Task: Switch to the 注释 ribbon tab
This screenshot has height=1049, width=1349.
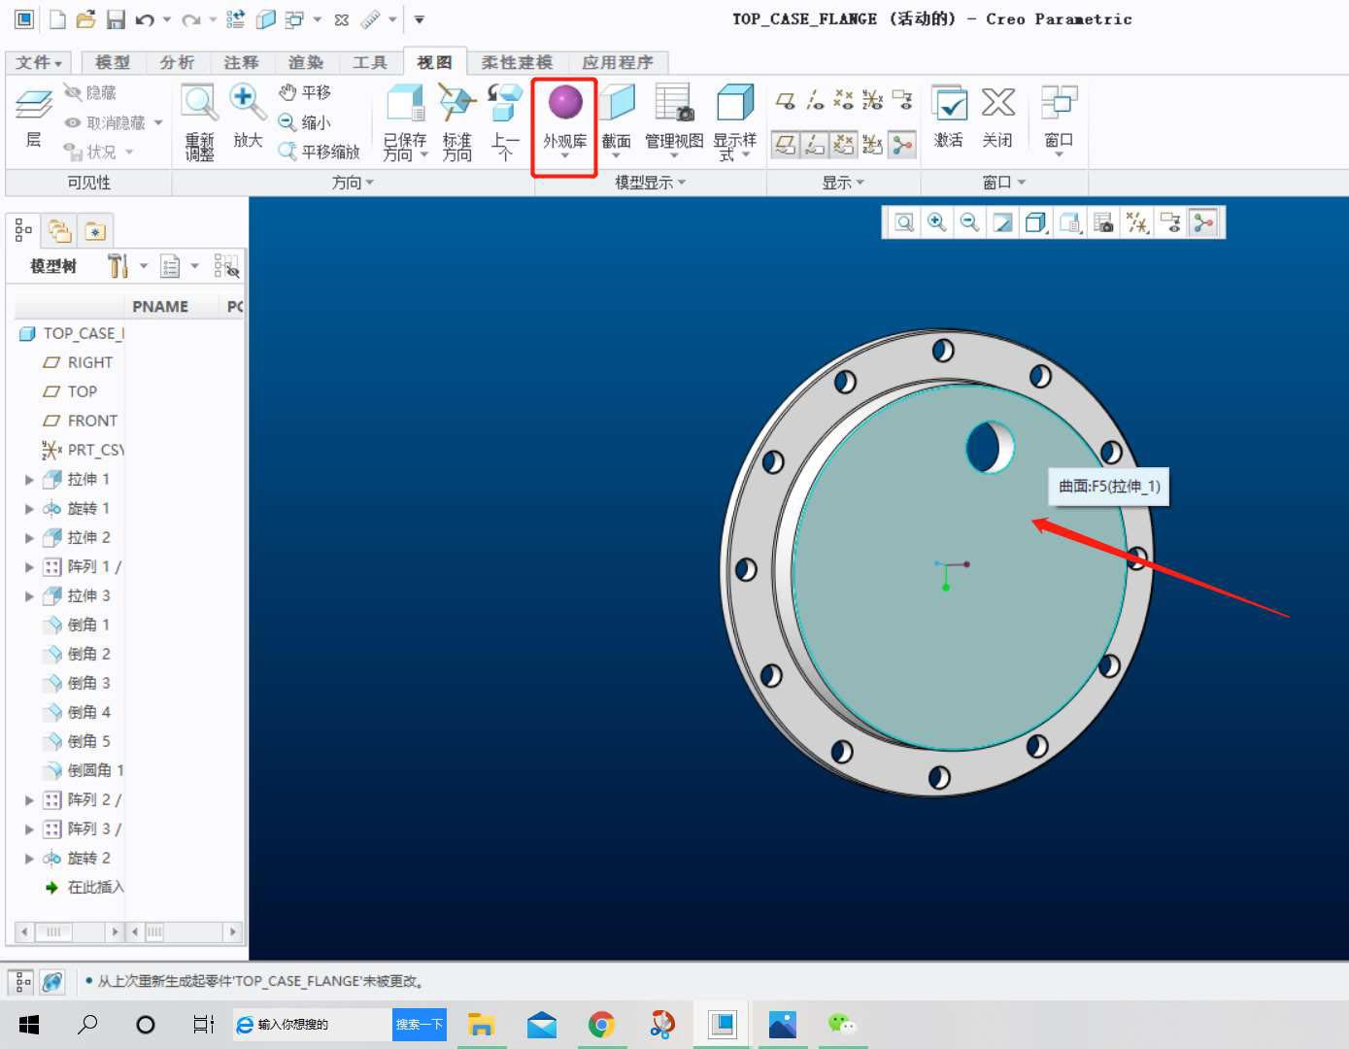Action: coord(241,62)
